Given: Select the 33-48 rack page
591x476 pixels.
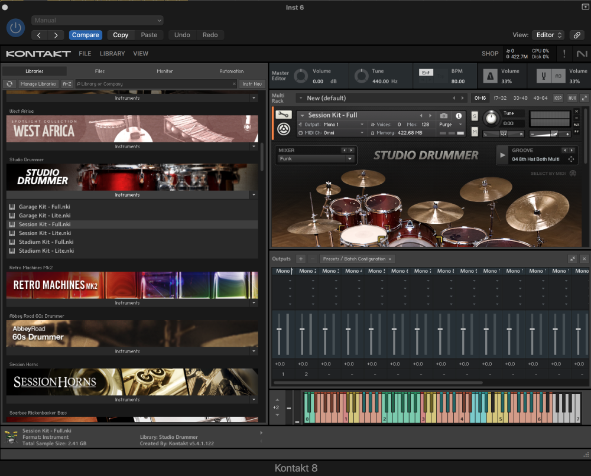Looking at the screenshot, I should (x=520, y=98).
